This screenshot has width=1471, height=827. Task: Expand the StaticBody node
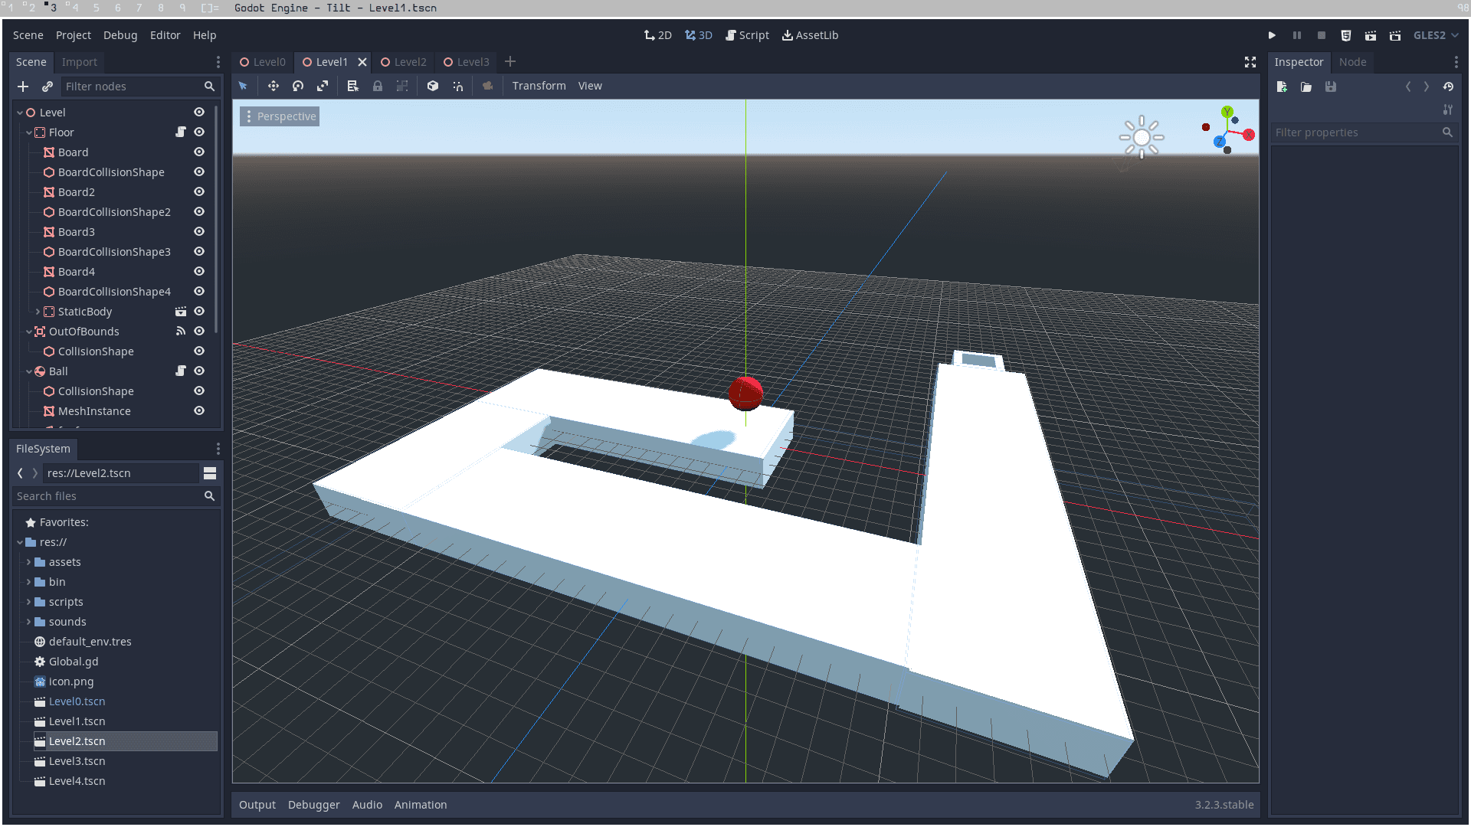click(38, 312)
